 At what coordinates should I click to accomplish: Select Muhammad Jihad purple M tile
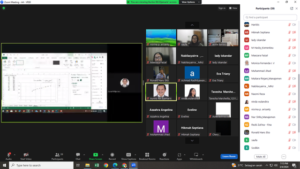(161, 128)
